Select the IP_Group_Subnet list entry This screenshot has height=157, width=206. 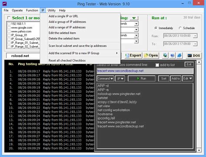[x=25, y=39]
